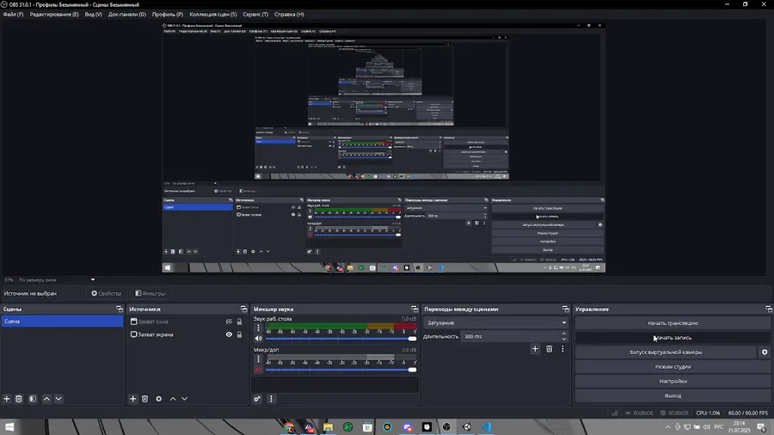This screenshot has height=435, width=774.
Task: Open the Редактирование menu
Action: (54, 15)
